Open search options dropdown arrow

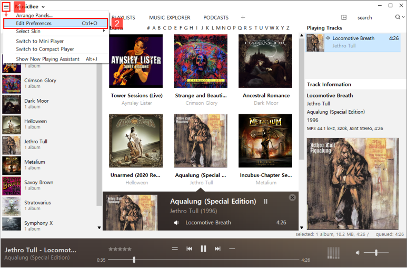403,17
